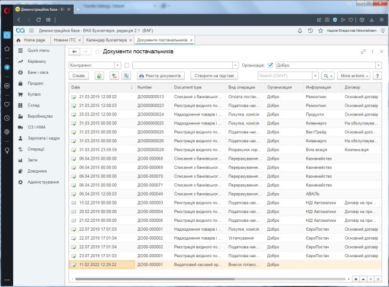Screen dimensions: 389x287
Task: Open the Адміністрування section
Action: (x=43, y=182)
